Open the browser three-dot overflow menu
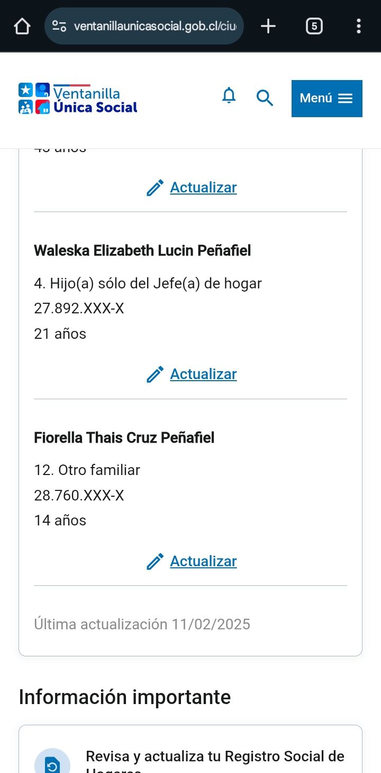 [x=359, y=26]
